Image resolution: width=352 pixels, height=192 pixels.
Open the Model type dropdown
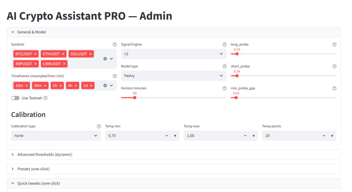click(174, 76)
